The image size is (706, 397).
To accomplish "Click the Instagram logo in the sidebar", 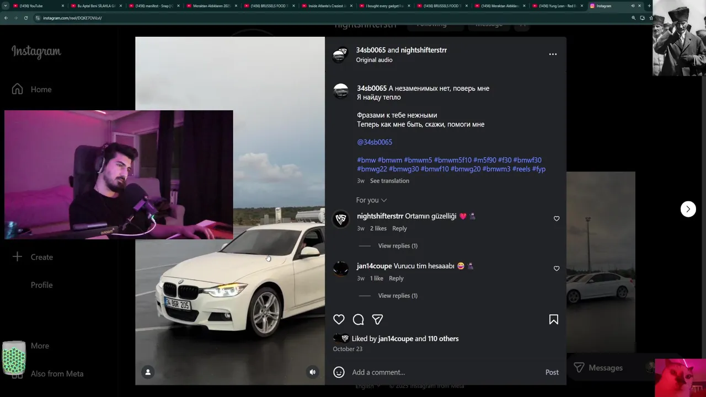I will click(x=36, y=51).
